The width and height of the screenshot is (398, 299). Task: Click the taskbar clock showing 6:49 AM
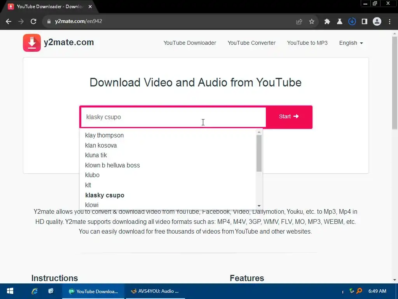[377, 291]
